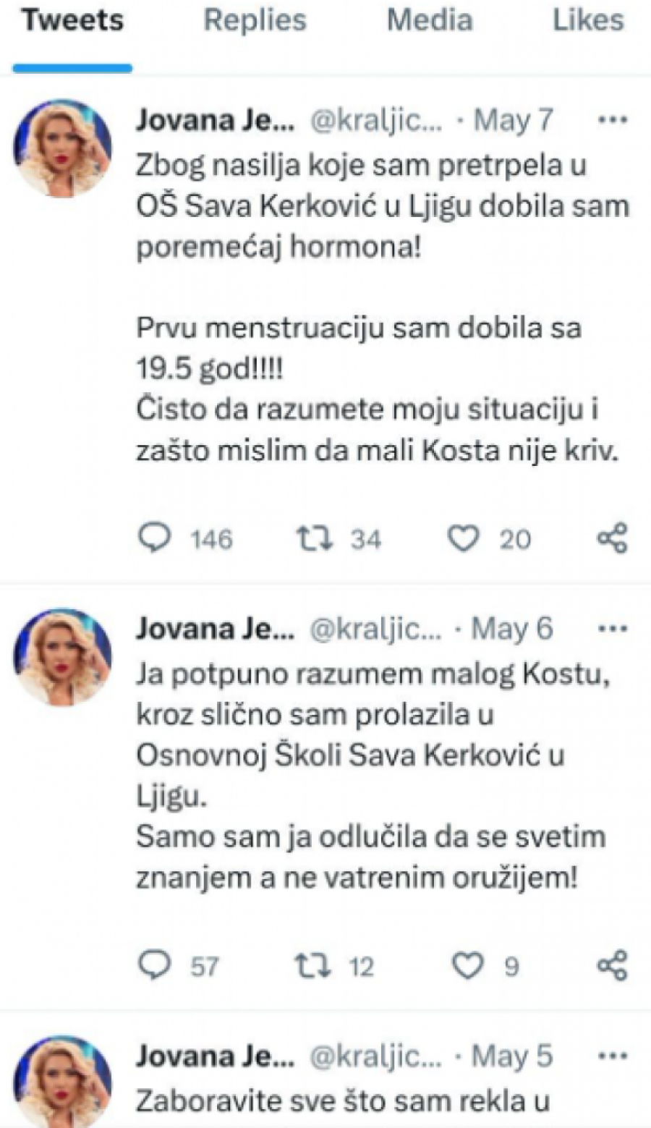651x1128 pixels.
Task: Open profile picture on May 7 tweet
Action: (x=62, y=148)
